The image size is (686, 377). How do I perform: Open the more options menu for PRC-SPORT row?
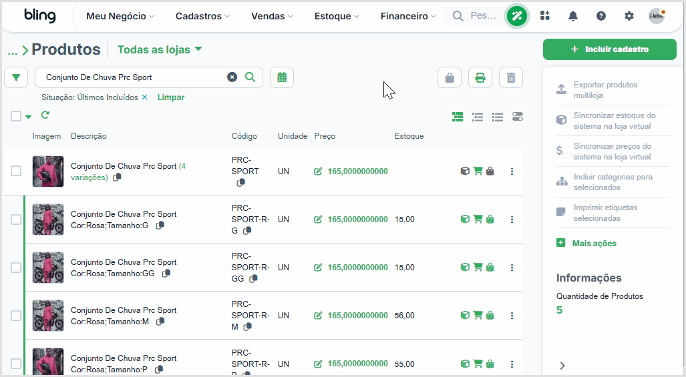(x=512, y=171)
